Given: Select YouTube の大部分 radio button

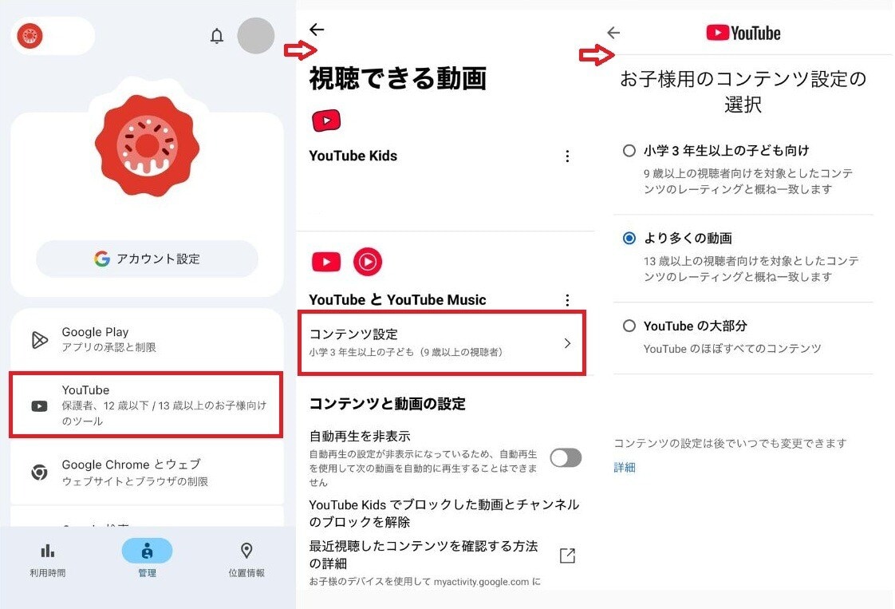Looking at the screenshot, I should tap(629, 326).
